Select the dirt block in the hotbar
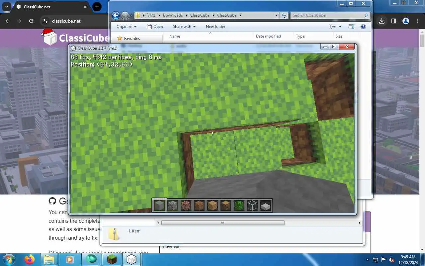This screenshot has height=266, width=425. pos(199,206)
